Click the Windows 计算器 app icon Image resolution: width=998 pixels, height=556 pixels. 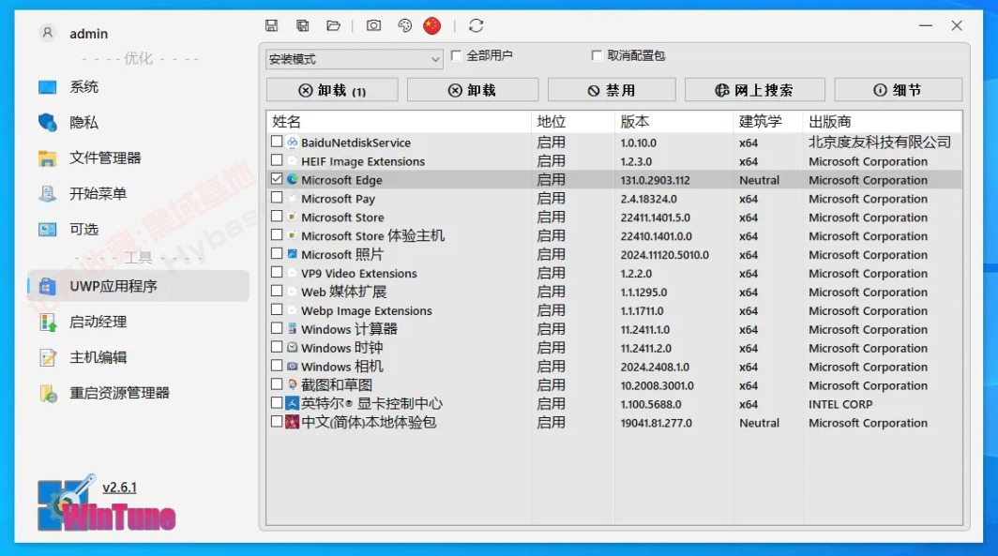(292, 329)
